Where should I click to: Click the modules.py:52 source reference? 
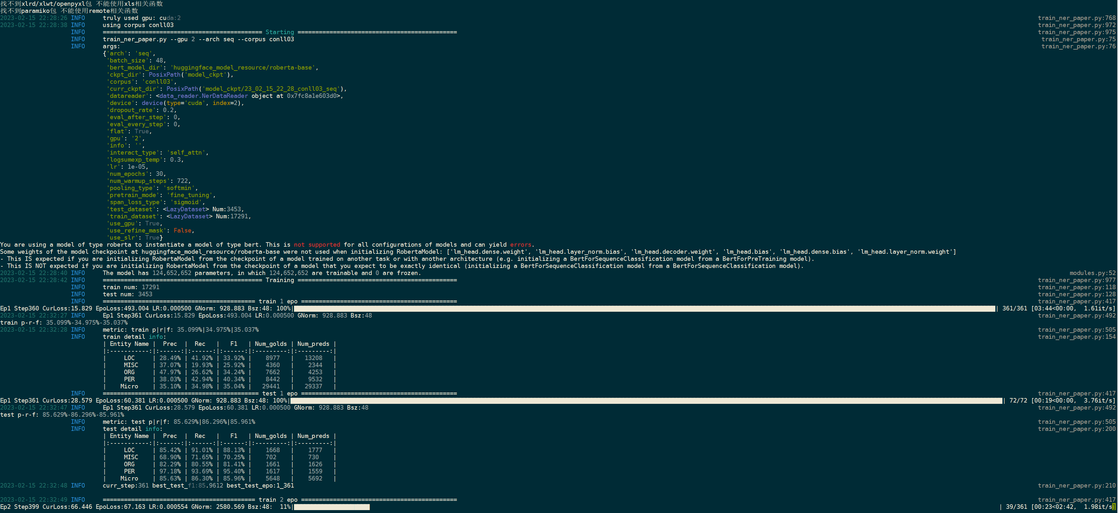[1092, 273]
